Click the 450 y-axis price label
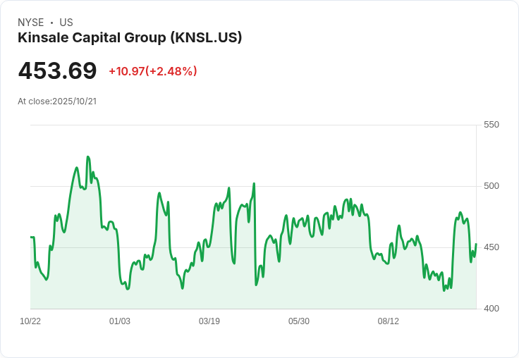 491,247
